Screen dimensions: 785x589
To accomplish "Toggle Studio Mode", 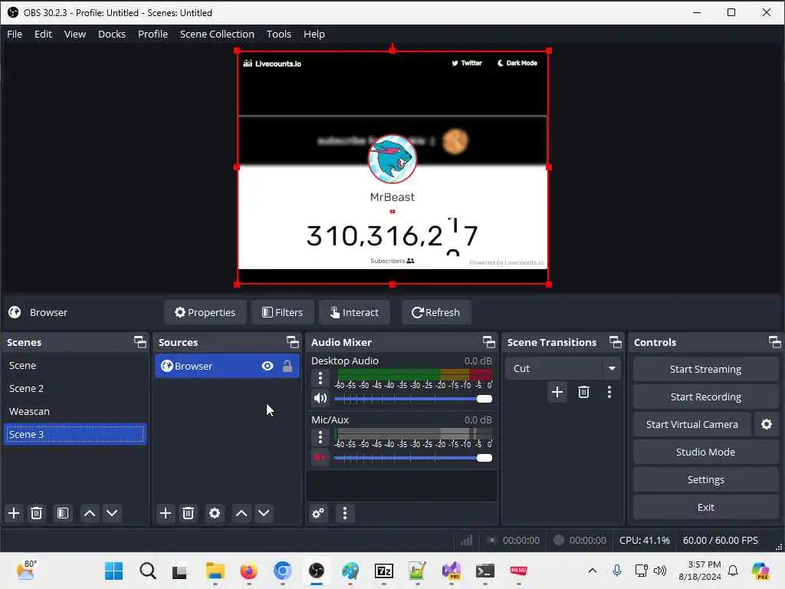I will click(705, 452).
